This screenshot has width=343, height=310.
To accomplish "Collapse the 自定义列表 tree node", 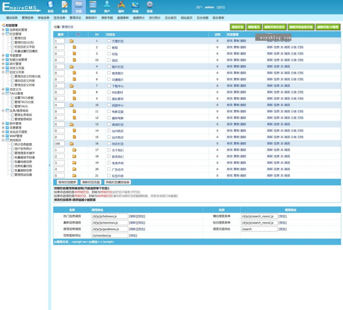I will pos(3,72).
